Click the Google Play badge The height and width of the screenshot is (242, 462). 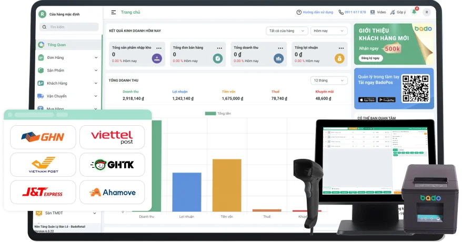[x=387, y=100]
